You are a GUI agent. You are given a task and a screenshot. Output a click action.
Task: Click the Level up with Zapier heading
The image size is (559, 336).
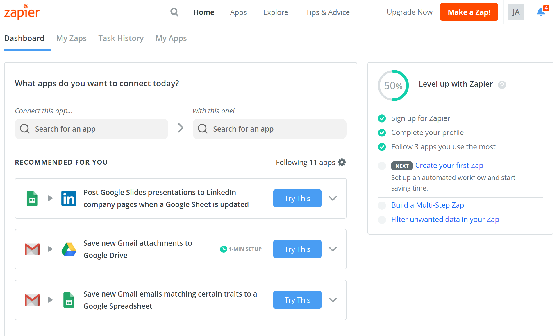pyautogui.click(x=456, y=84)
